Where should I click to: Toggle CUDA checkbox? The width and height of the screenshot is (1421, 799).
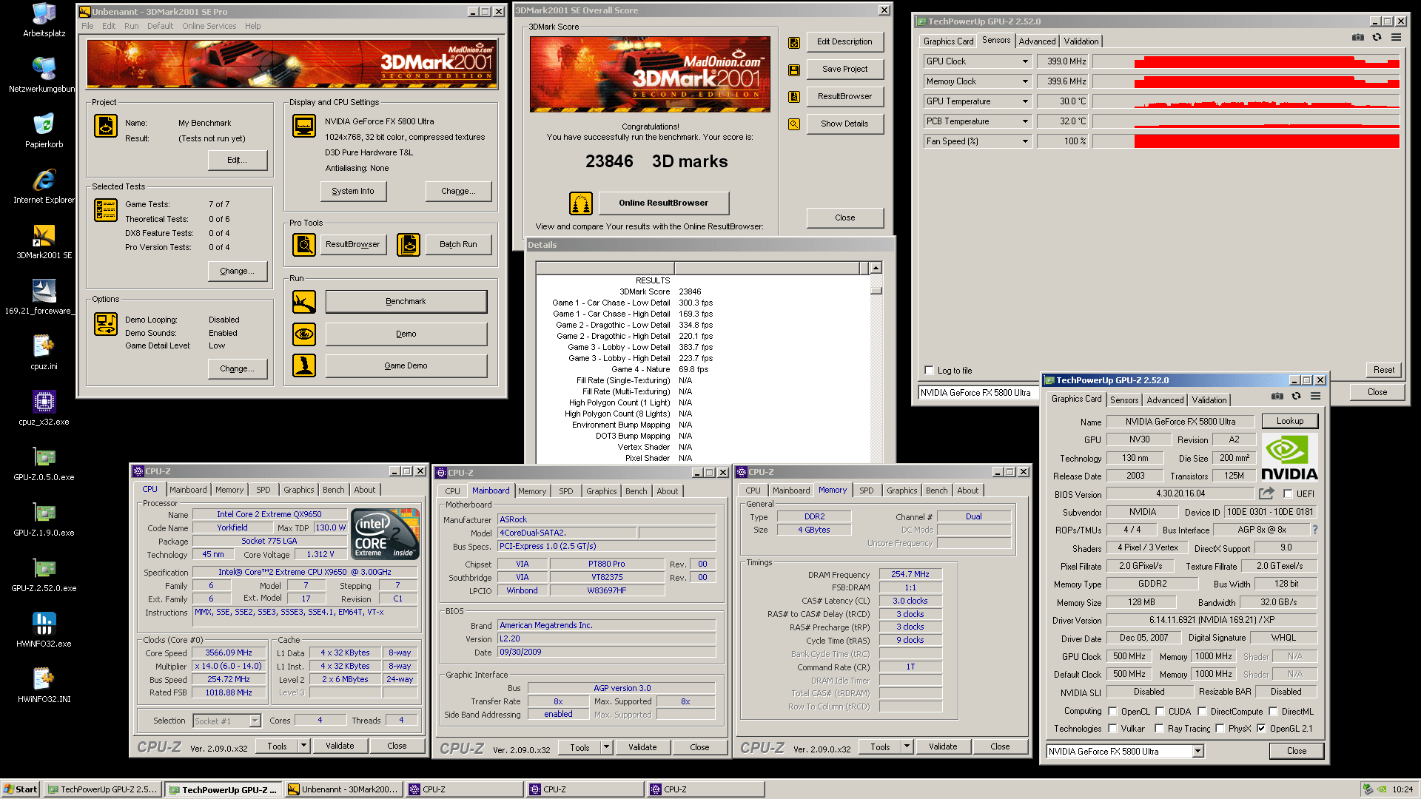tap(1160, 711)
